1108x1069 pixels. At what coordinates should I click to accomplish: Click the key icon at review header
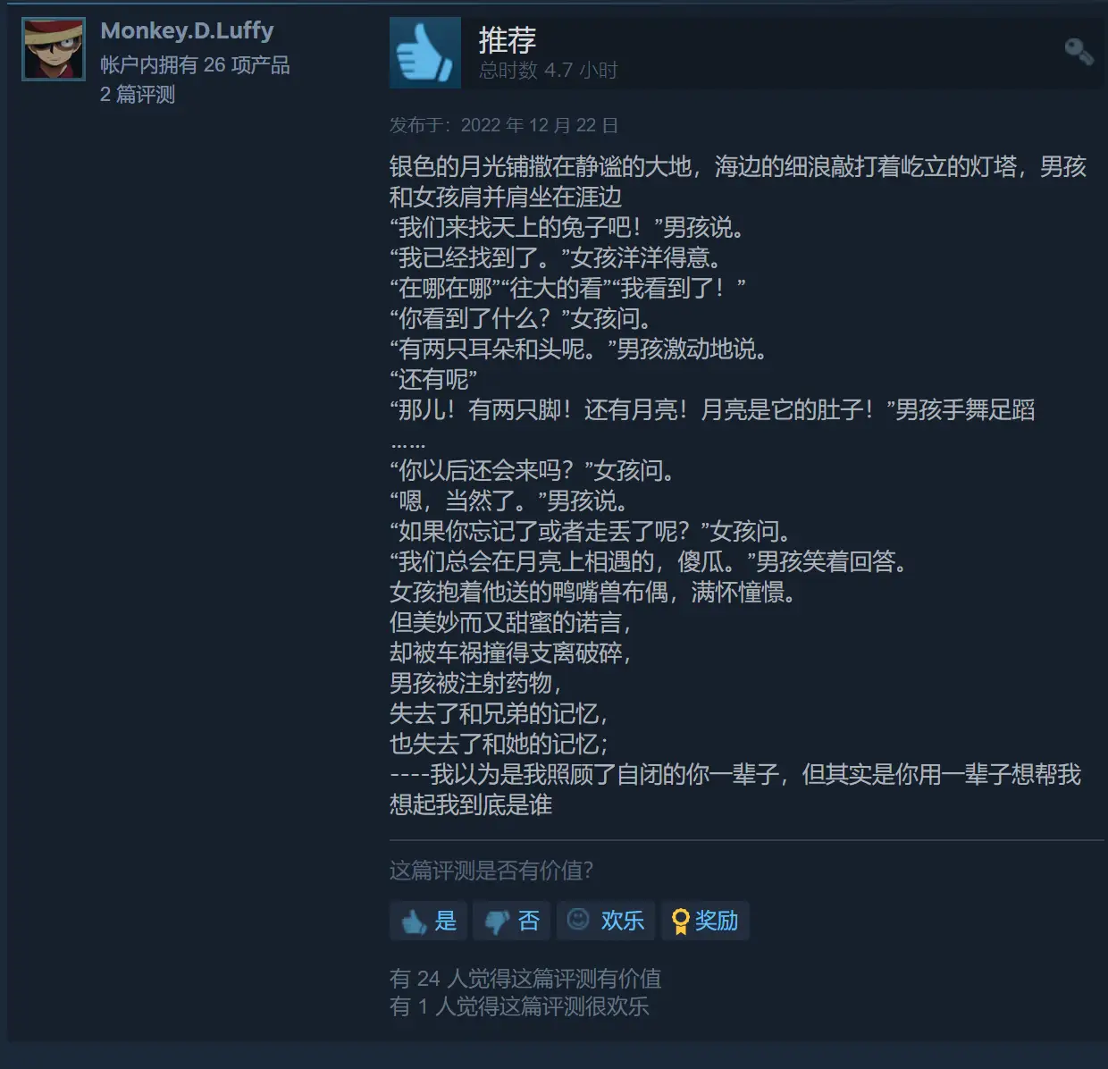click(x=1079, y=51)
